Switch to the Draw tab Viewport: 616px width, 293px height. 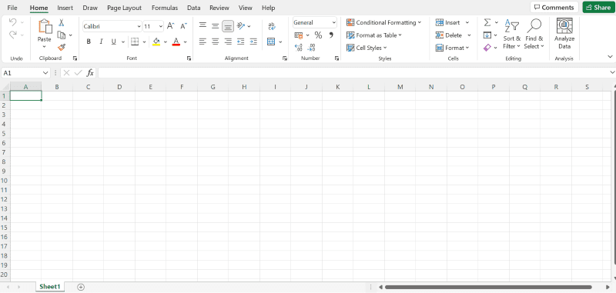click(90, 8)
